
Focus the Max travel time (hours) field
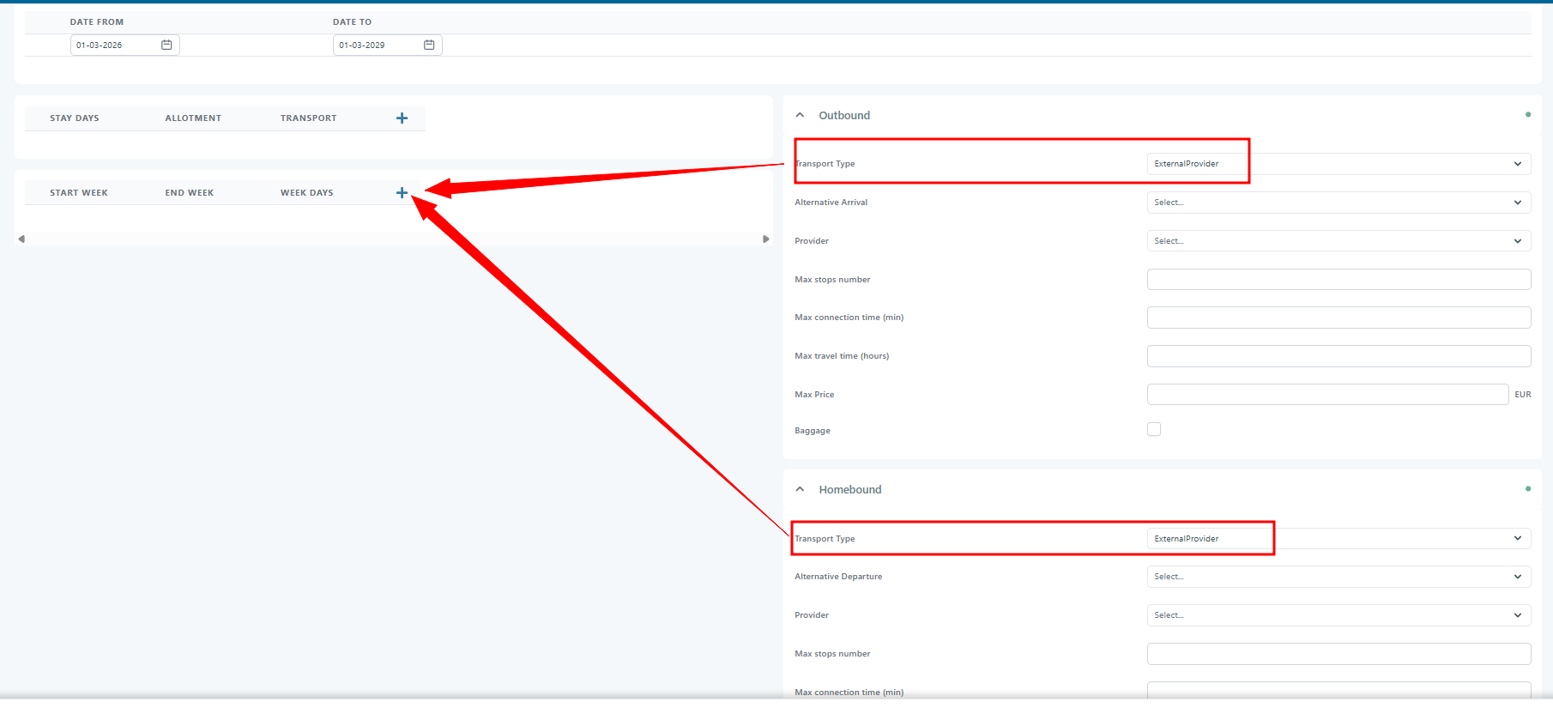1338,356
